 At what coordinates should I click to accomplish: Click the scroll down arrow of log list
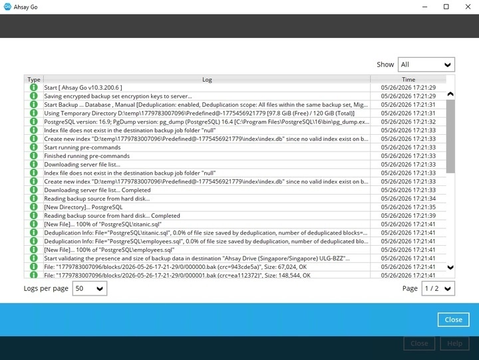[450, 267]
